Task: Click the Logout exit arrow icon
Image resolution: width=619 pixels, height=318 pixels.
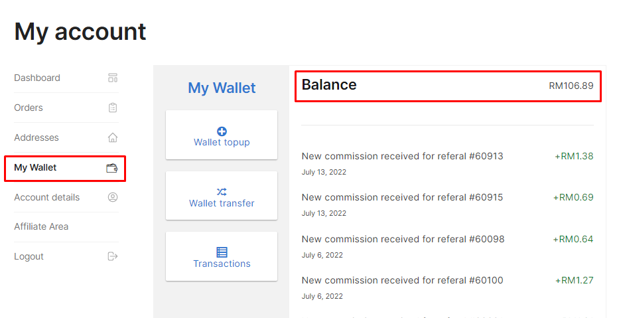Action: click(113, 256)
